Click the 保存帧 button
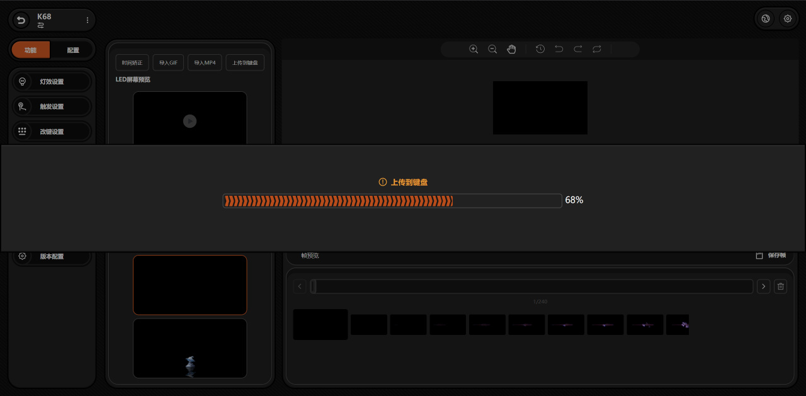Image resolution: width=806 pixels, height=396 pixels. [x=776, y=256]
